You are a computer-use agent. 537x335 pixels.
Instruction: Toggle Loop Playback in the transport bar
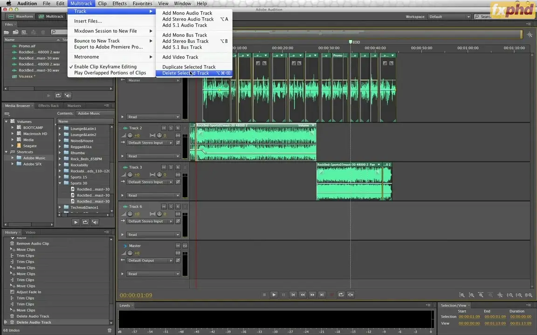tap(341, 295)
